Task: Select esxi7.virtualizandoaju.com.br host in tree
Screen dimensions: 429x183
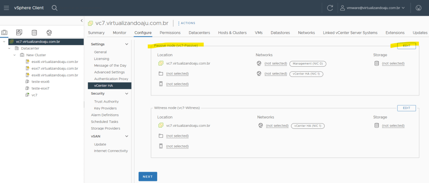Action: (55, 68)
